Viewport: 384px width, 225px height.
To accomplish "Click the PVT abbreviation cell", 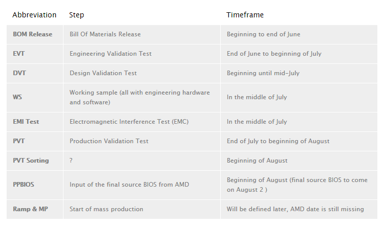I will point(35,141).
